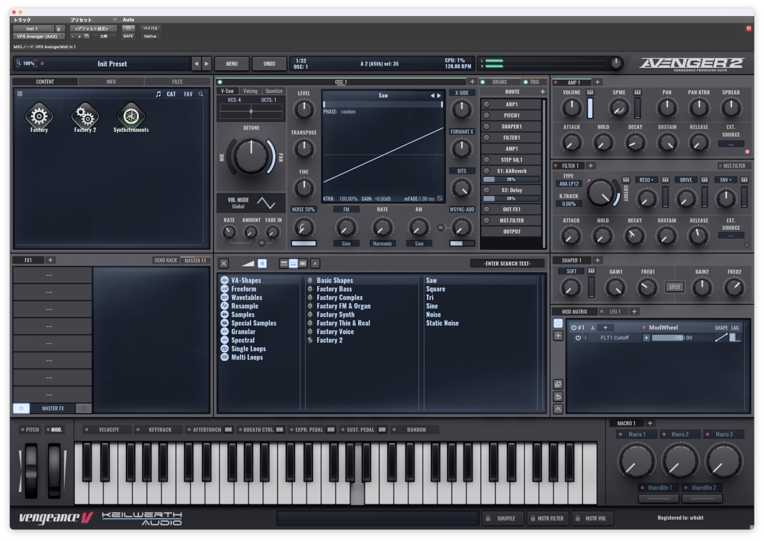Viewport: 764px width, 541px height.
Task: Click the MENU button
Action: [x=232, y=64]
